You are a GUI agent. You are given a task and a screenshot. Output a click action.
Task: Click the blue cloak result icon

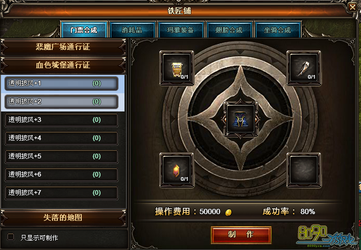241,119
